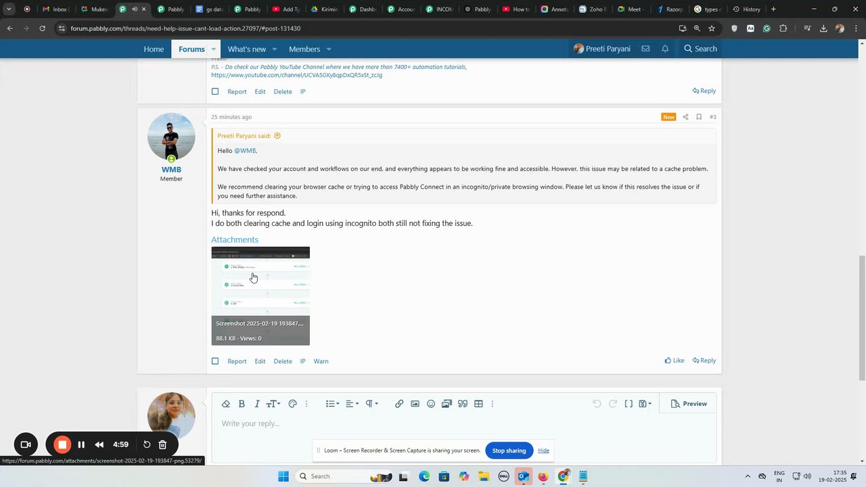Toggle bold formatting in reply editor
The width and height of the screenshot is (866, 487).
[x=242, y=404]
